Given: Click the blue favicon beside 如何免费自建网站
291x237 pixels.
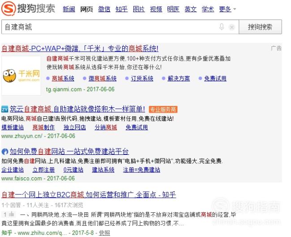Looking at the screenshot, I should [x=5, y=151].
